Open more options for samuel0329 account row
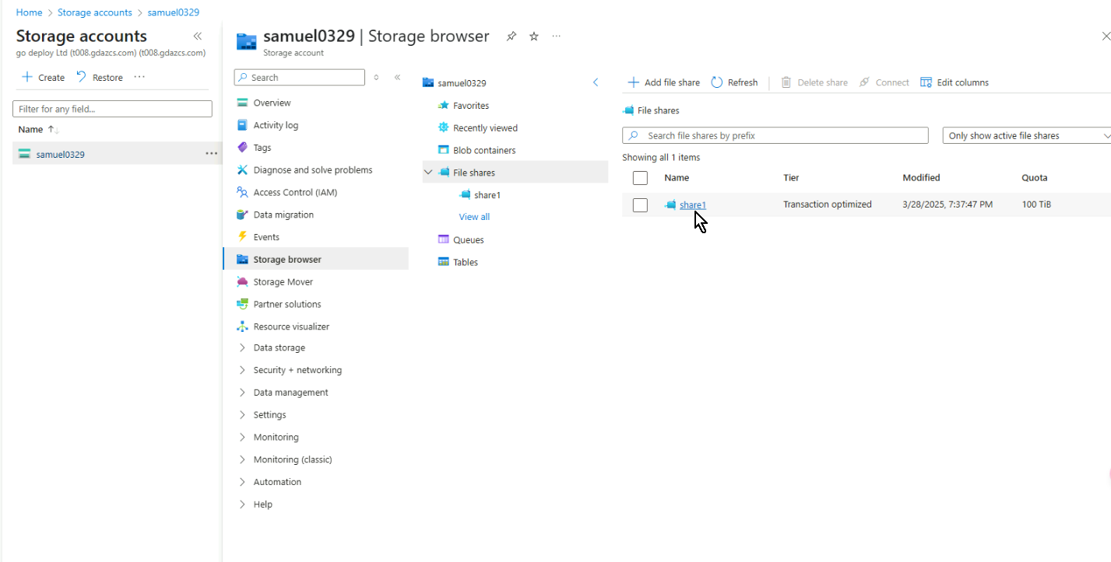1111x562 pixels. coord(211,154)
